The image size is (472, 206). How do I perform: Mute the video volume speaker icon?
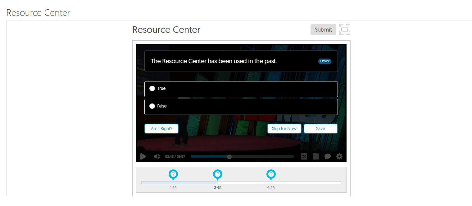point(157,156)
